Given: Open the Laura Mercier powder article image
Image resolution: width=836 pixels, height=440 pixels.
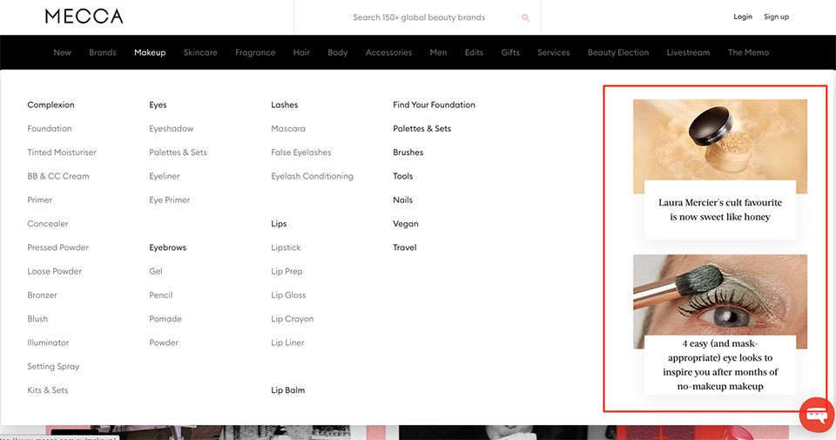Looking at the screenshot, I should (x=720, y=146).
